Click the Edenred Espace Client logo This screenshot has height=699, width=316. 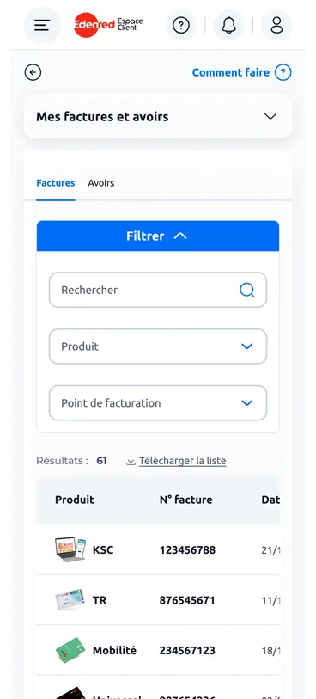click(x=108, y=25)
